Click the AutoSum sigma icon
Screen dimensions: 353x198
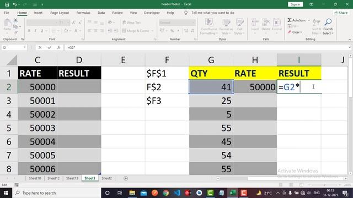290,20
